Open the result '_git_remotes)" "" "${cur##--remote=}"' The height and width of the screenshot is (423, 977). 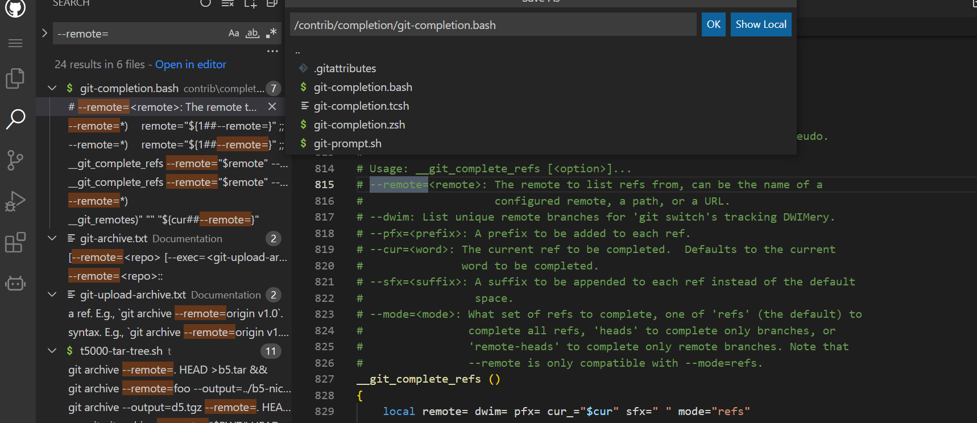(164, 219)
